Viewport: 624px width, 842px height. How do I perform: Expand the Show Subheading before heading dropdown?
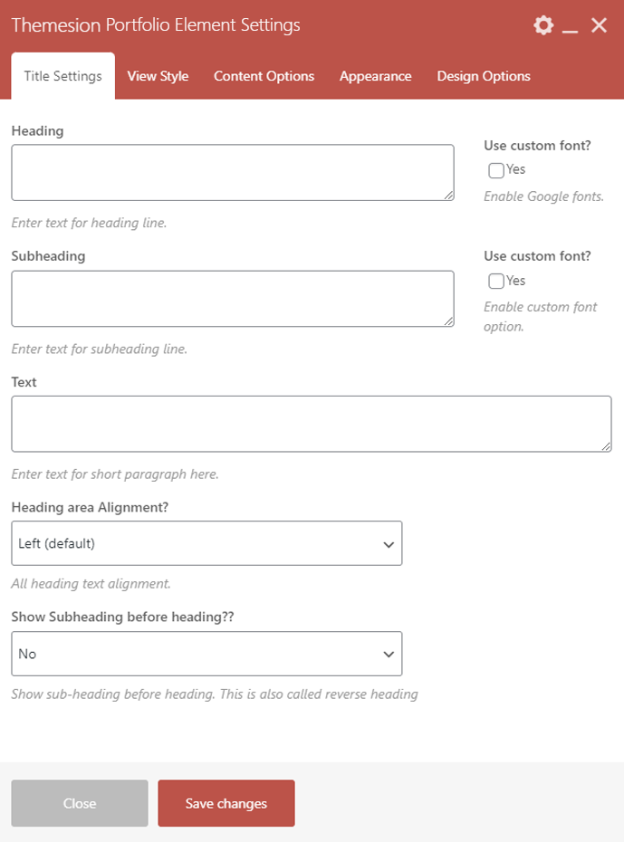coord(206,654)
